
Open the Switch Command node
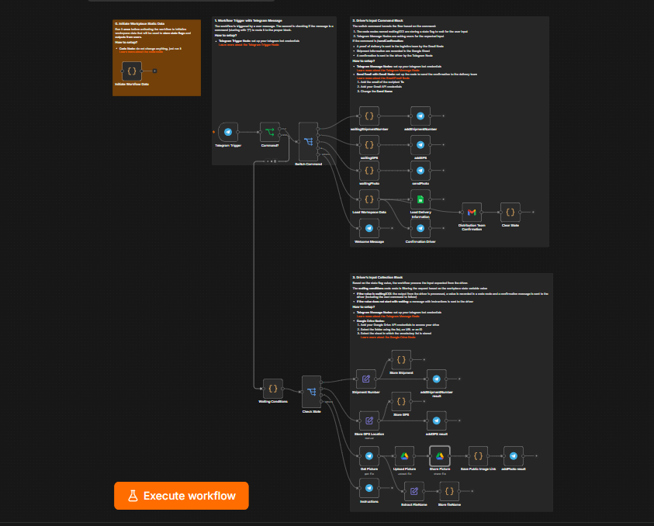(308, 142)
